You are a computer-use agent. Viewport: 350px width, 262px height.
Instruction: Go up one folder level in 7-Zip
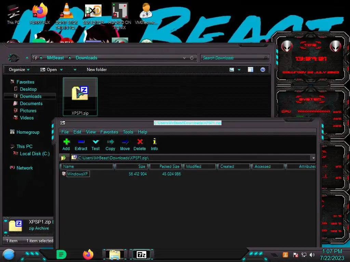[x=63, y=158]
